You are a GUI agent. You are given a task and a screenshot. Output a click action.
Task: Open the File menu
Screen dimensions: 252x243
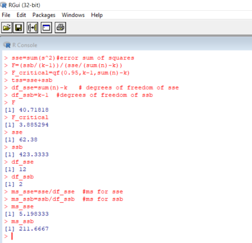click(x=6, y=15)
